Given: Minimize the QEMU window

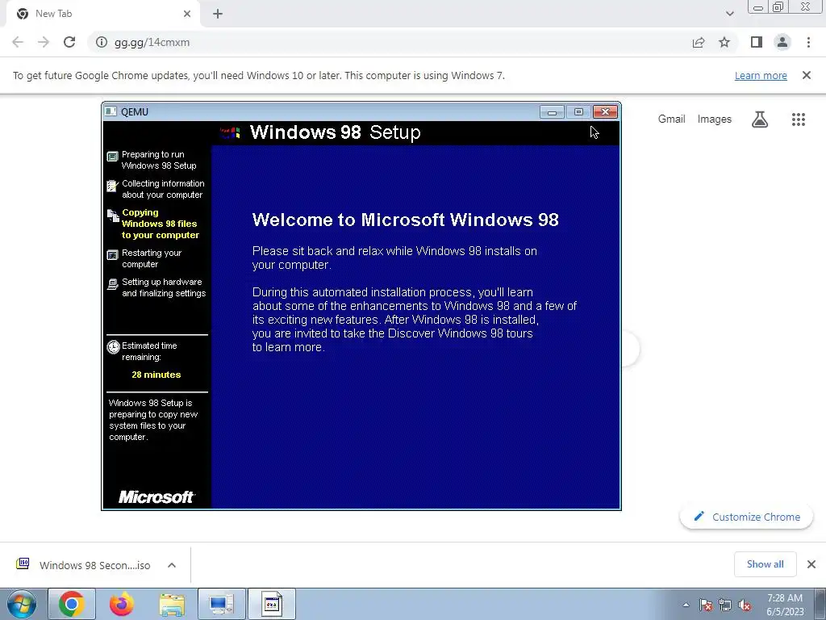Looking at the screenshot, I should pyautogui.click(x=552, y=111).
